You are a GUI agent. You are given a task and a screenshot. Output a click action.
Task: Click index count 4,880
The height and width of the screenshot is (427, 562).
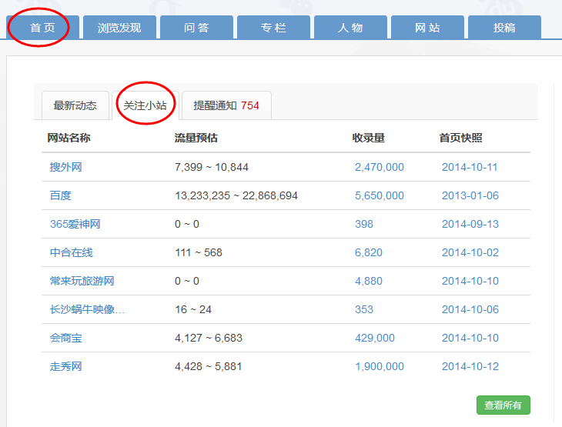point(369,281)
